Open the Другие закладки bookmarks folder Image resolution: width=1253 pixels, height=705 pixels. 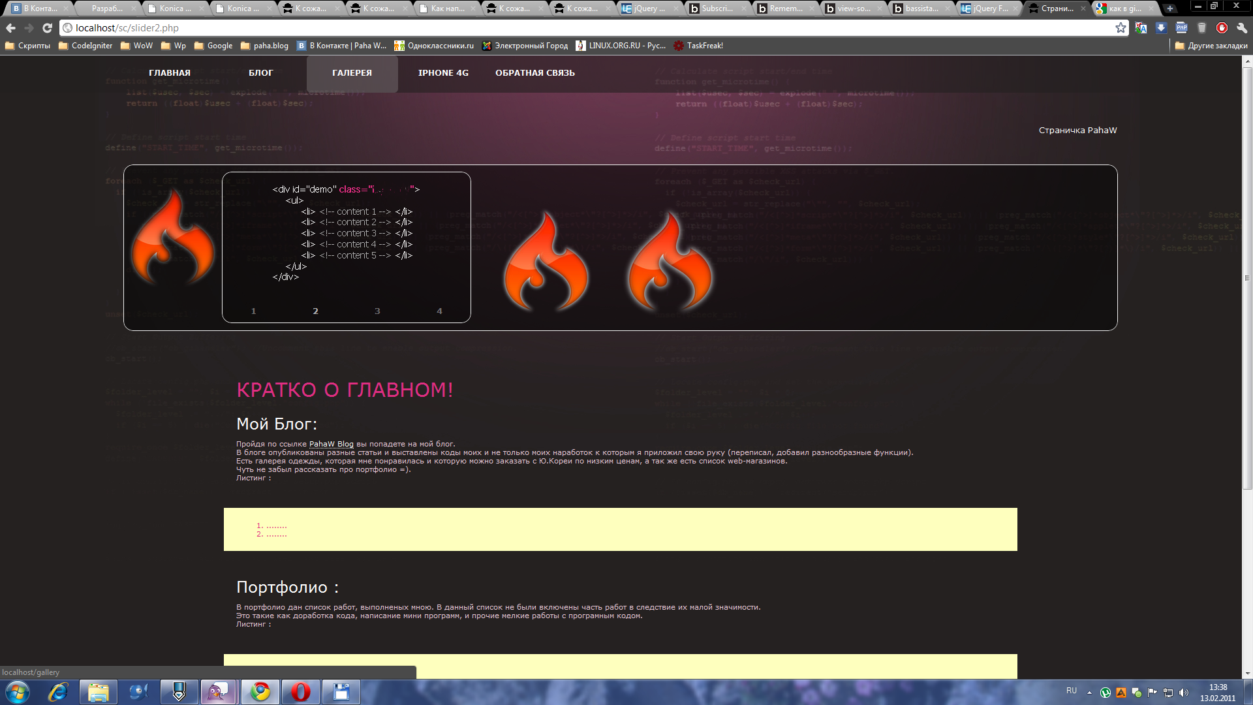(x=1211, y=46)
